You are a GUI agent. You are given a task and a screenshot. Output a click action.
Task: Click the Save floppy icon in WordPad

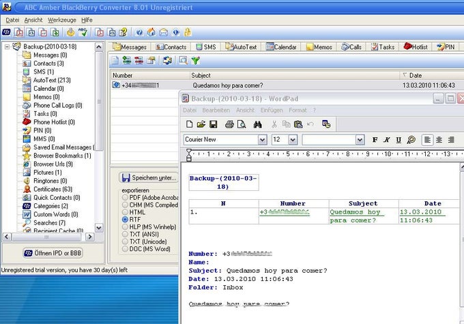pos(214,124)
